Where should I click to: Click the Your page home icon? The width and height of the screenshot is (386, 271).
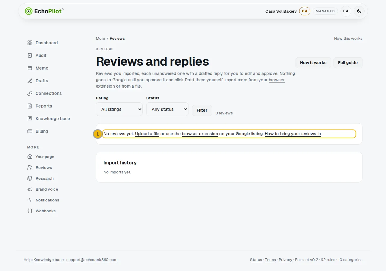pos(30,157)
